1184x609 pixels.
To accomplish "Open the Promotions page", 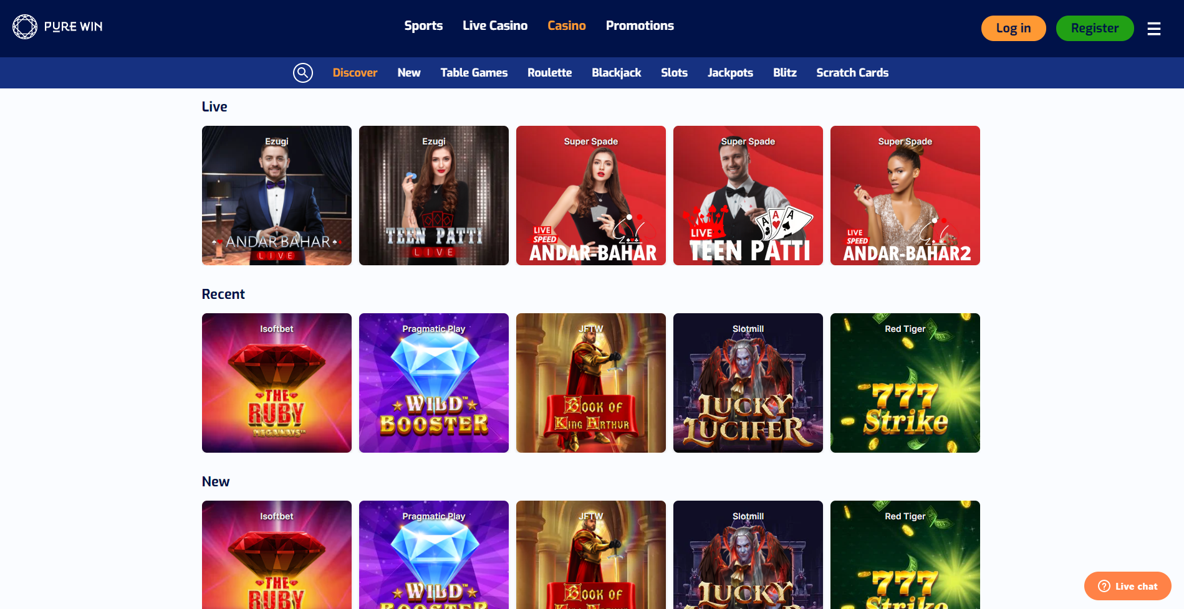I will (x=640, y=26).
